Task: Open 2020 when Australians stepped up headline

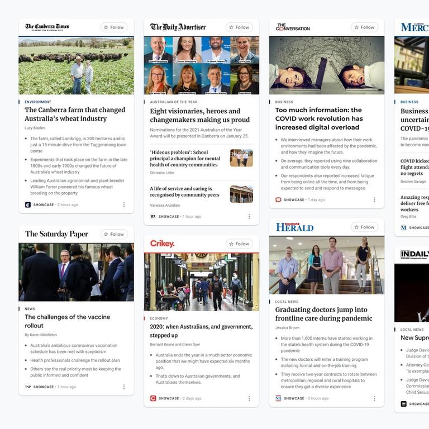Action: (x=201, y=331)
